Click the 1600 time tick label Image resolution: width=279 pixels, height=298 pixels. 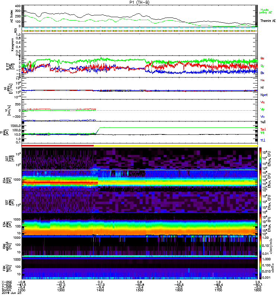point(179,290)
